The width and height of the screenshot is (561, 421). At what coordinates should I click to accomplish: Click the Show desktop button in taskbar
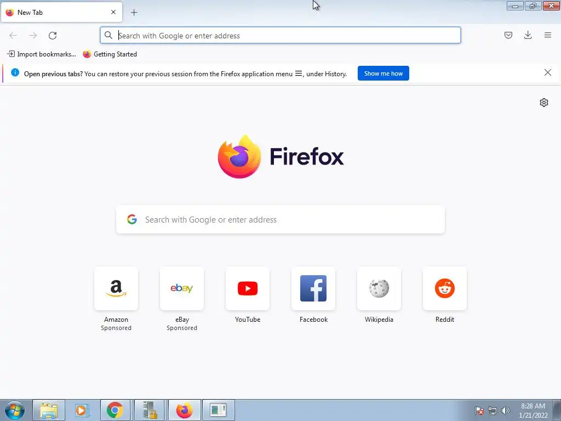click(x=557, y=410)
